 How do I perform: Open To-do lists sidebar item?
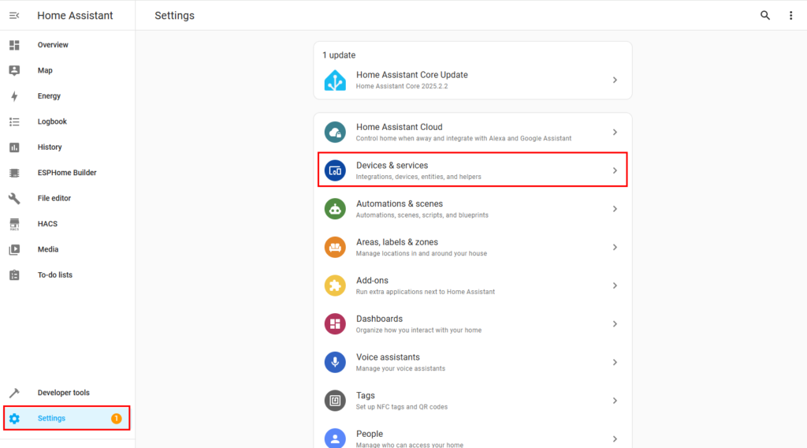coord(68,275)
